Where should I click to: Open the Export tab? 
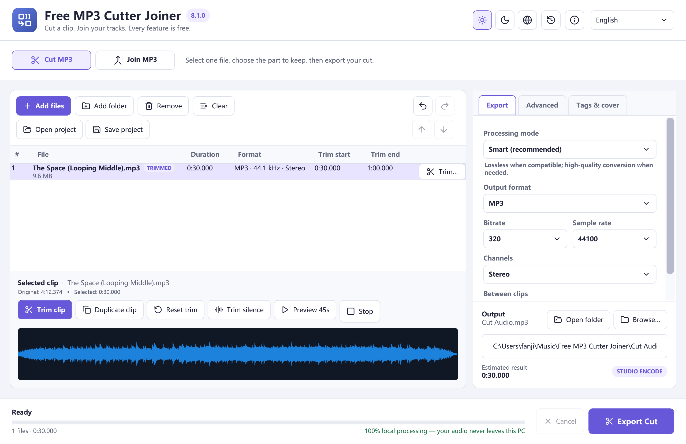tap(497, 105)
